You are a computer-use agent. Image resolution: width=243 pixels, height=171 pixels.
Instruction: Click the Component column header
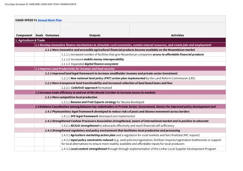pos(24,35)
